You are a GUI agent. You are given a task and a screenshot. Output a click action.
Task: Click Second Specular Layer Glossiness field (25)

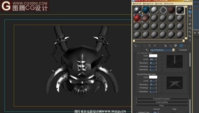(x=152, y=84)
